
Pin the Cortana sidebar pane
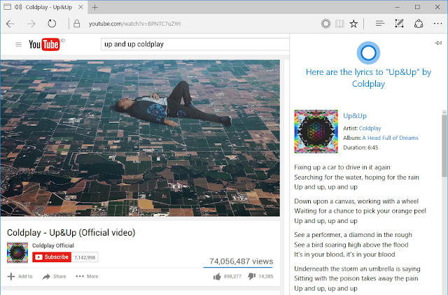coord(438,43)
